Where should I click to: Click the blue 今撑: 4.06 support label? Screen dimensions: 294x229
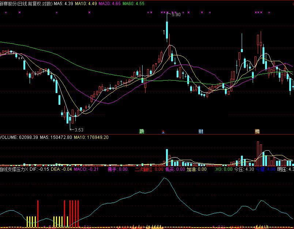266,169
